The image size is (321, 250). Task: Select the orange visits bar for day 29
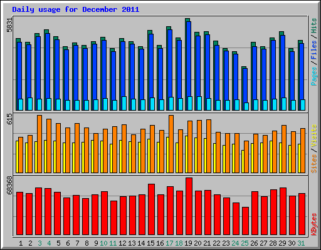[x=284, y=149]
